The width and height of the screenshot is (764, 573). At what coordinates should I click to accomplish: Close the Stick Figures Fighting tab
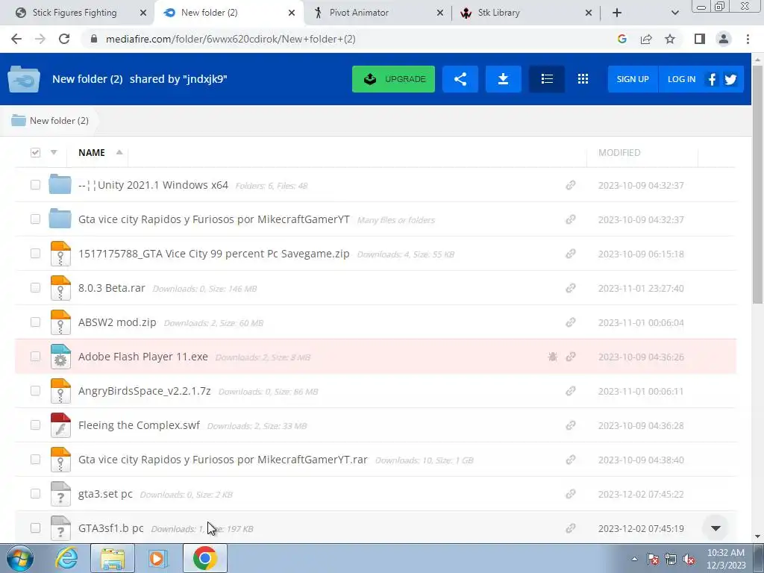click(143, 13)
